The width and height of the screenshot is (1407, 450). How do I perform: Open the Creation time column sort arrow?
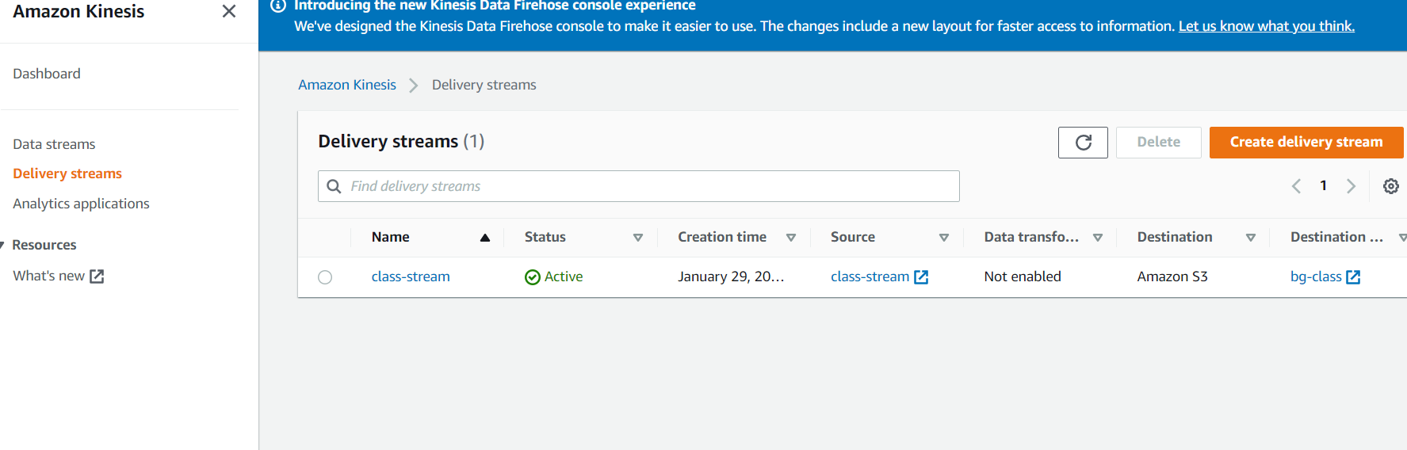pyautogui.click(x=791, y=238)
